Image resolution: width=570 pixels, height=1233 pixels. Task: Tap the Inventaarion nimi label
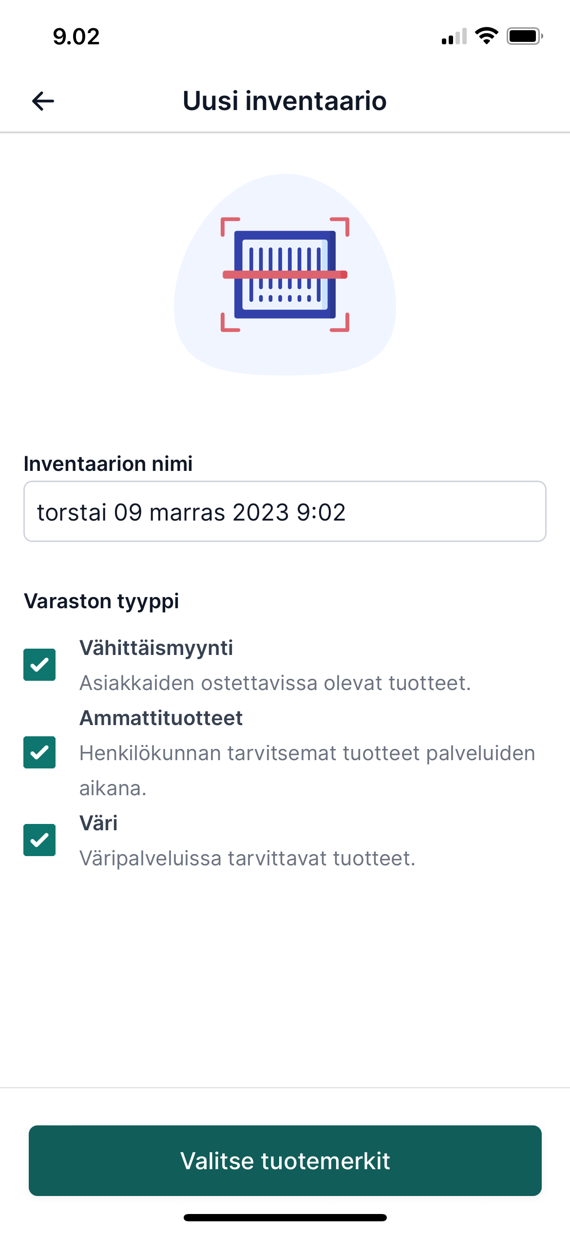click(108, 464)
